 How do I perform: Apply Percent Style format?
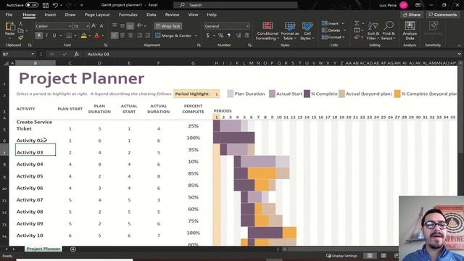tap(220, 36)
